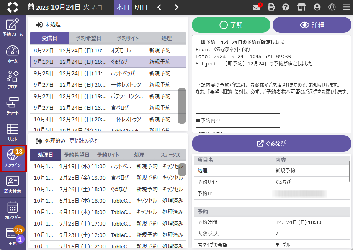Open the help question mark icon
Viewport: 353px width, 250px height.
(286, 7)
